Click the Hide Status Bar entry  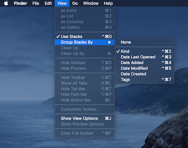pyautogui.click(x=85, y=100)
